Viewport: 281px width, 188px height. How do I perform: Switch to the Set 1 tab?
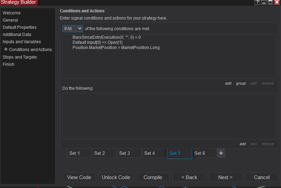pyautogui.click(x=80, y=153)
